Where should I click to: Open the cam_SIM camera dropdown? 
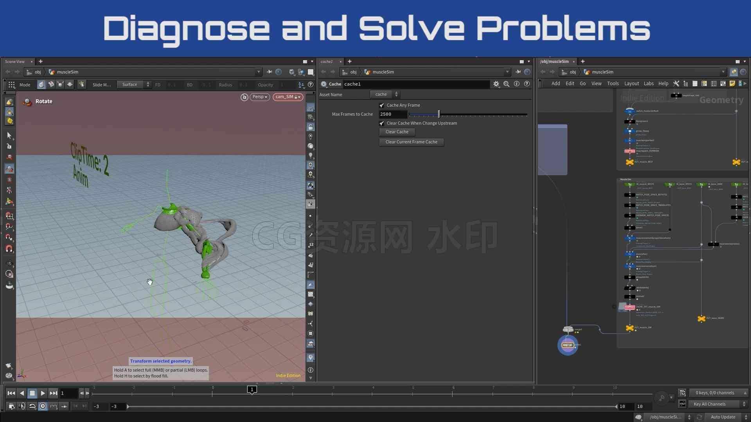tap(288, 97)
